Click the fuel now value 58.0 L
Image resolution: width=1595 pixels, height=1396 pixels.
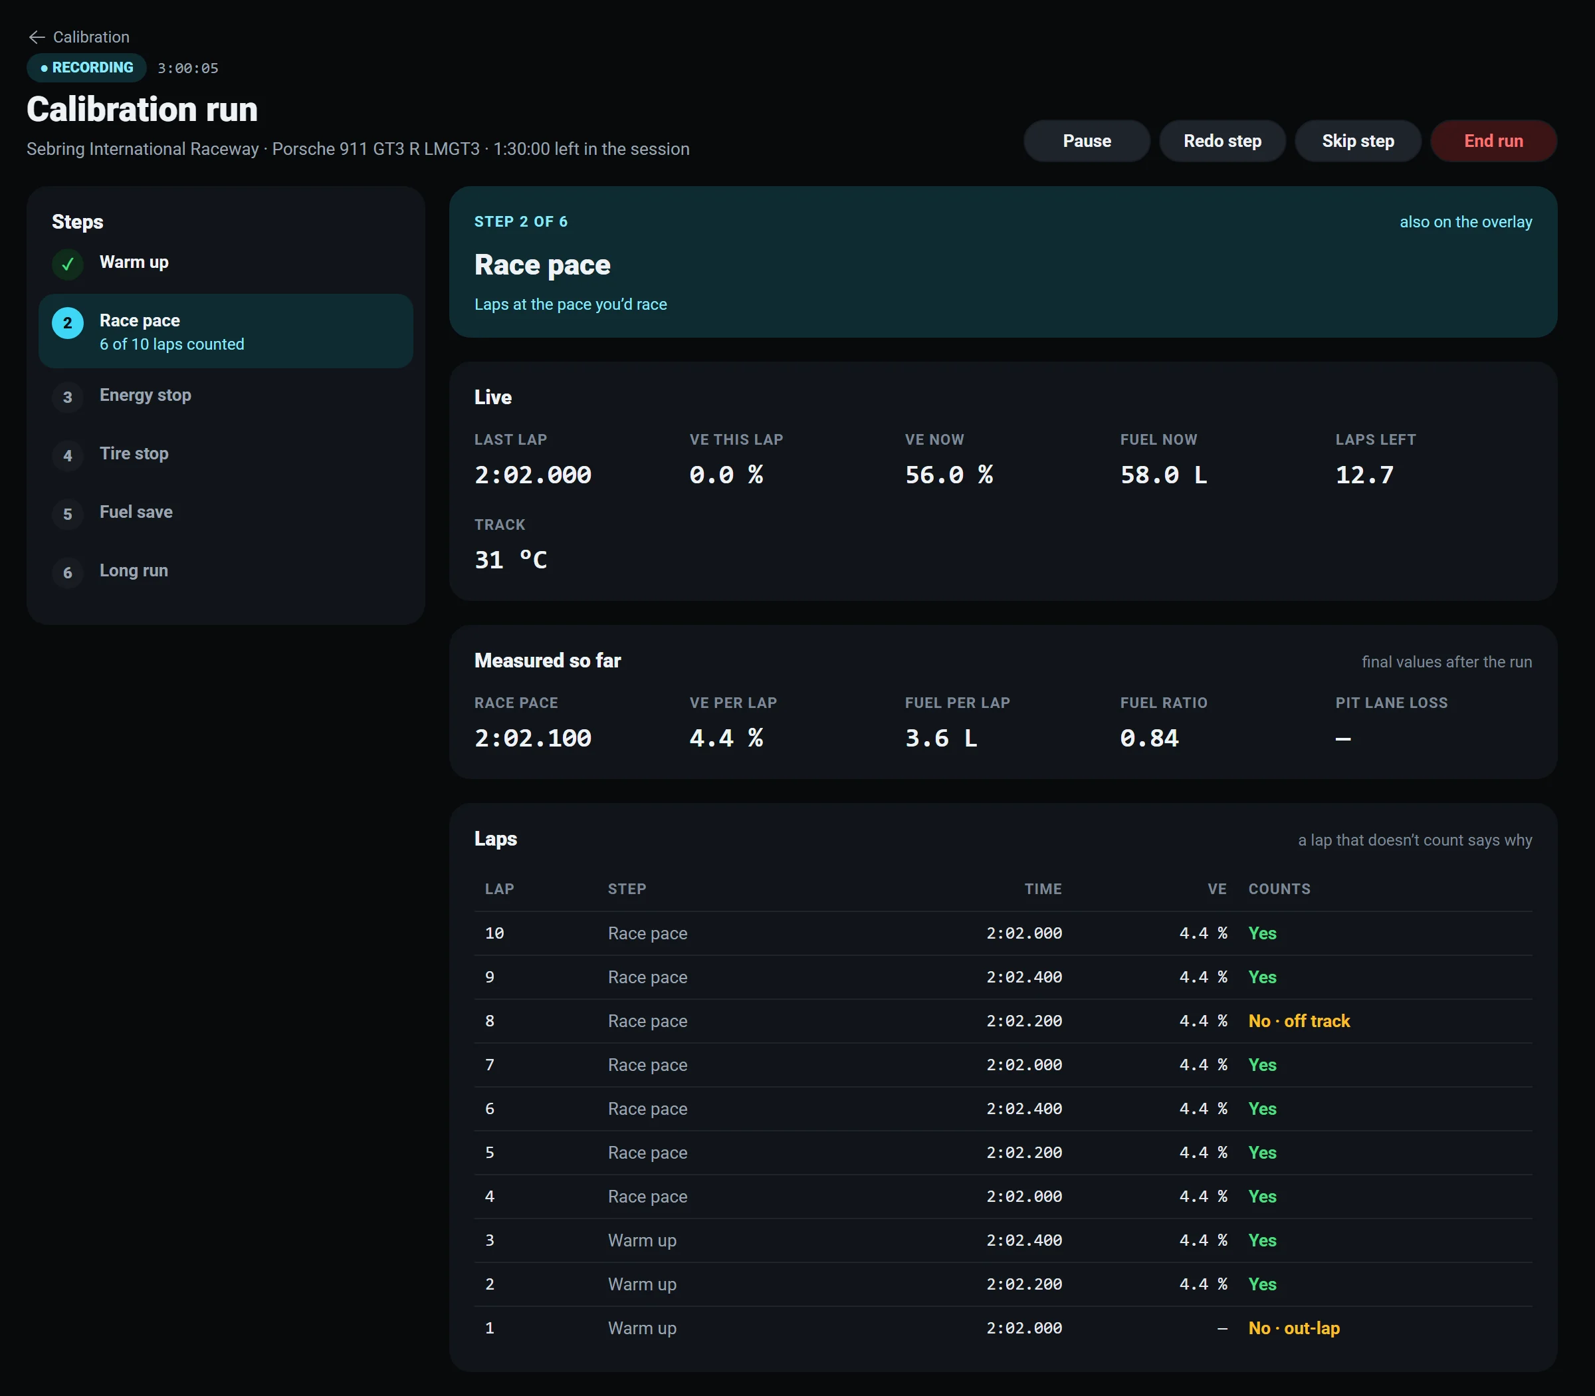point(1164,475)
